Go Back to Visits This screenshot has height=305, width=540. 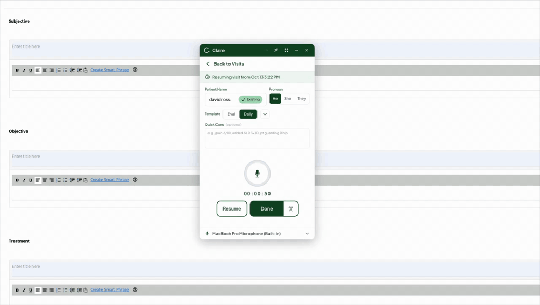(225, 64)
